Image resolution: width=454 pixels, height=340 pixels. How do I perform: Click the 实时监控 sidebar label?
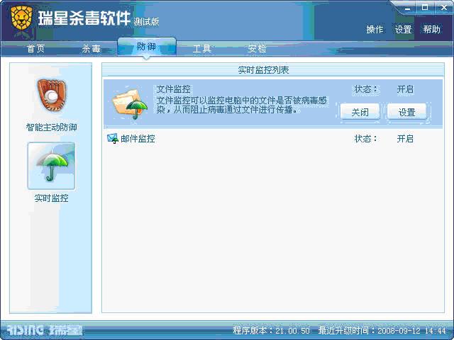coord(52,198)
